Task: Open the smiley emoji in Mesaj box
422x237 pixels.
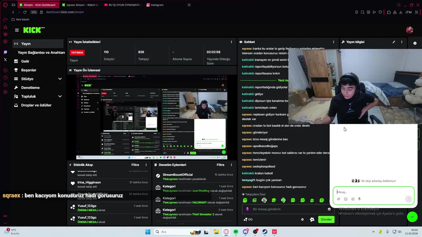Action: click(346, 199)
